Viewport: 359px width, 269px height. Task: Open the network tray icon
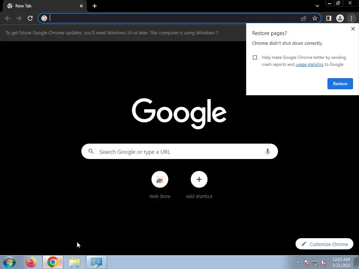coord(315,263)
